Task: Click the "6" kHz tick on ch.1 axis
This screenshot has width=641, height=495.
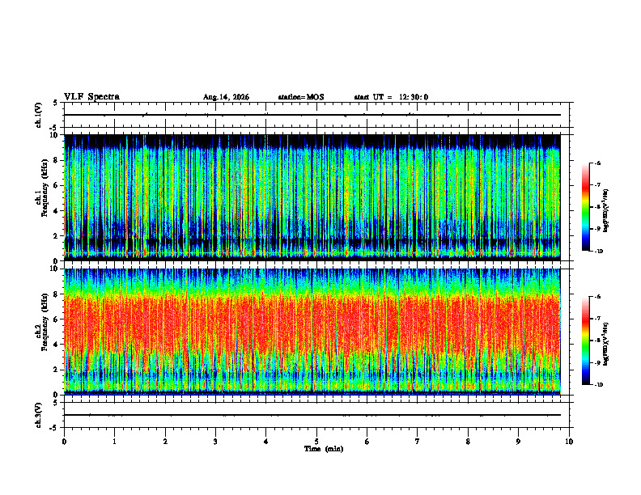Action: 57,185
